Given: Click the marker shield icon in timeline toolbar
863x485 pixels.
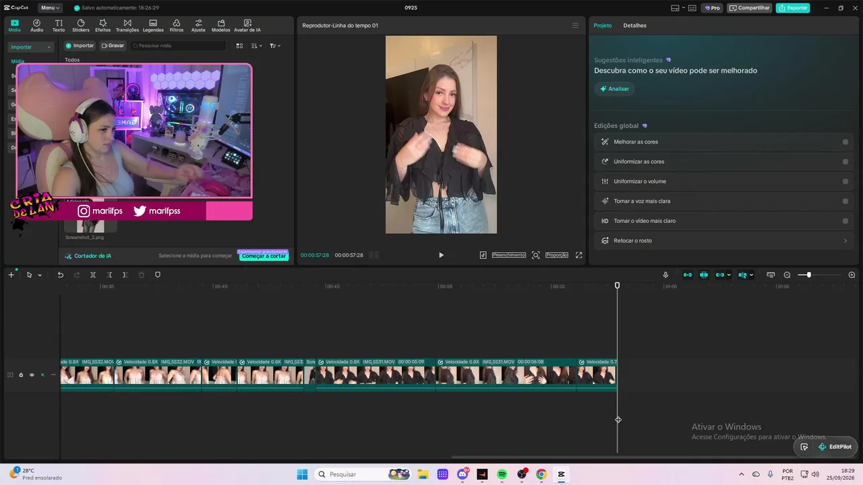Looking at the screenshot, I should click(x=158, y=275).
